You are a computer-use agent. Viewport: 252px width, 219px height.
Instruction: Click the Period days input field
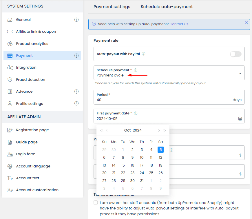pos(162,100)
